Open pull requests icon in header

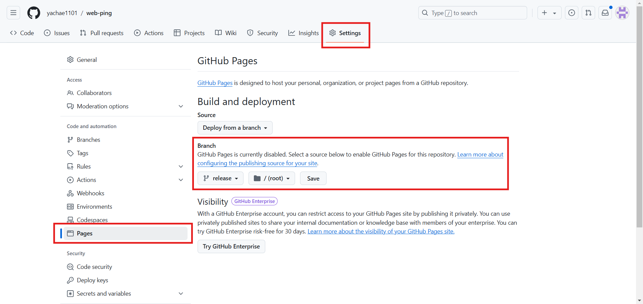coord(588,13)
